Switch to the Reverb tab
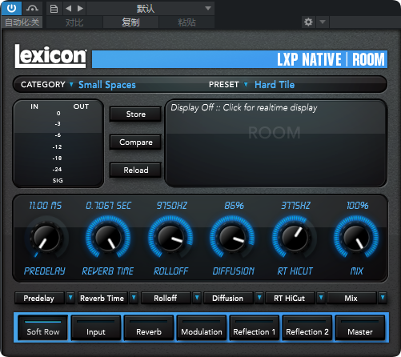This screenshot has width=401, height=357. 149,327
